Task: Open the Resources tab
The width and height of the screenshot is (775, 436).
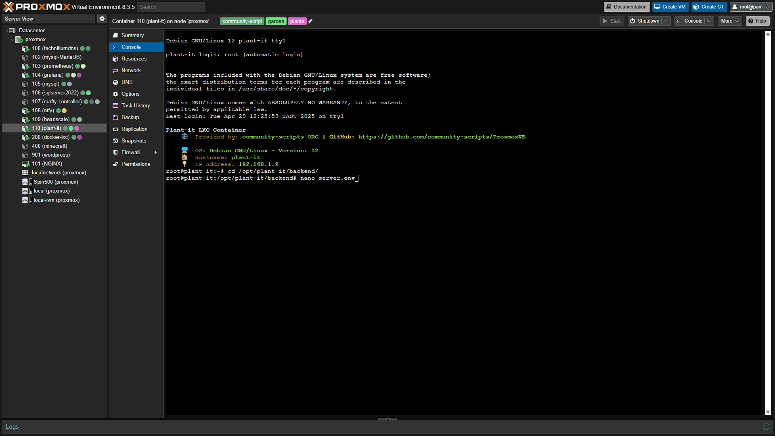Action: (x=136, y=59)
